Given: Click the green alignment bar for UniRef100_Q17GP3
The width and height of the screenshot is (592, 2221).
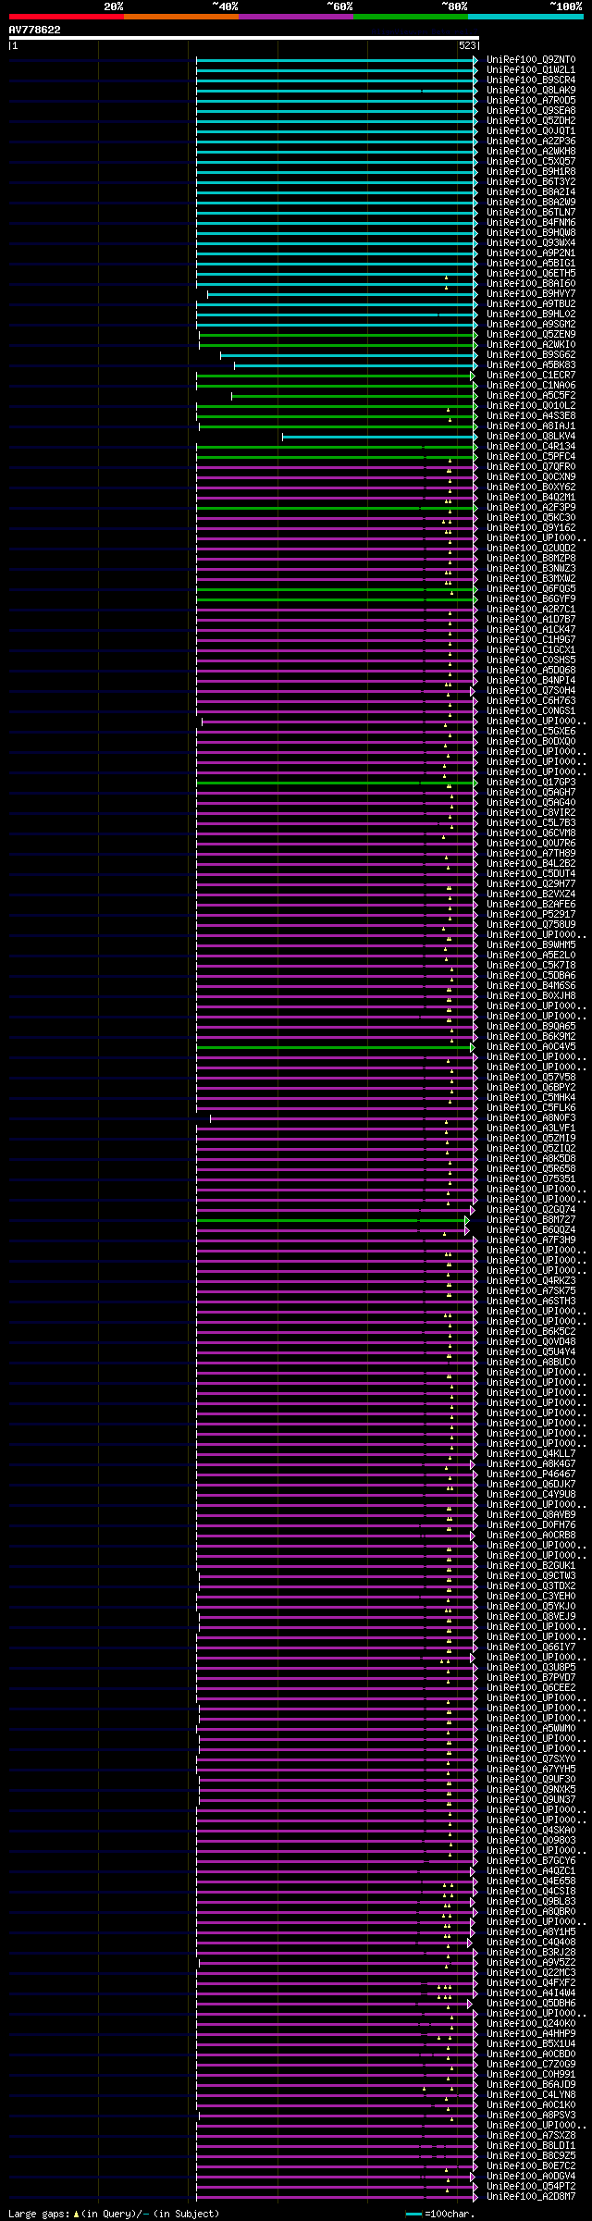Looking at the screenshot, I should point(337,783).
